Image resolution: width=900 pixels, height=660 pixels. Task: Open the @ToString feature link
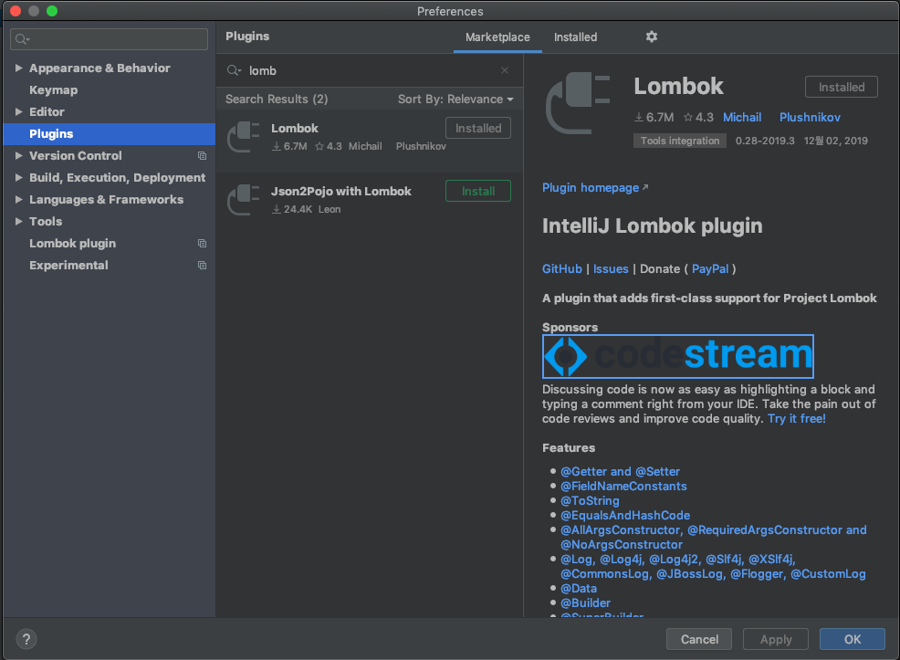pos(590,500)
